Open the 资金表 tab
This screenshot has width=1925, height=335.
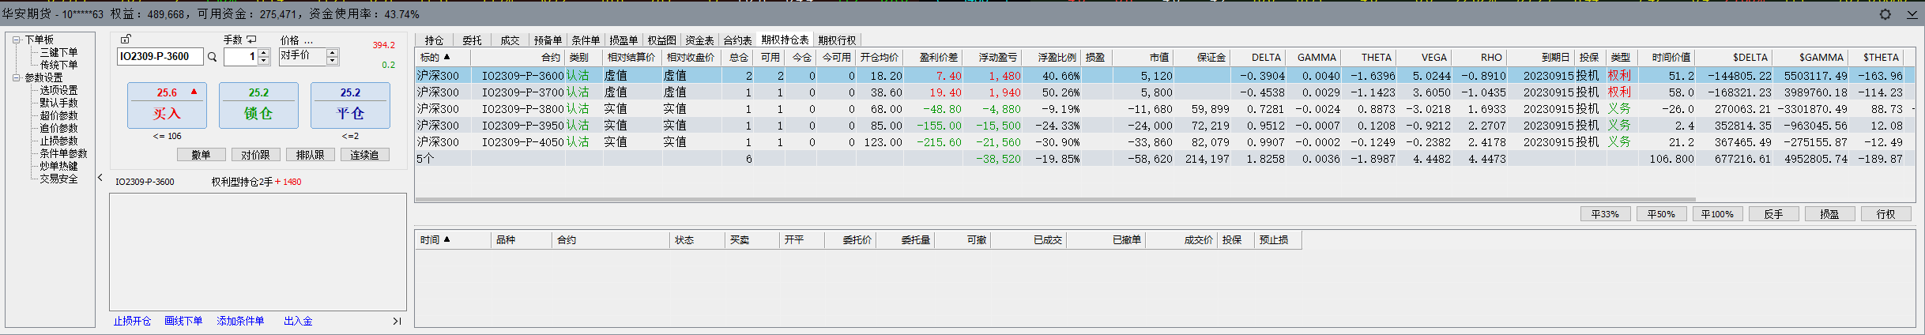699,40
